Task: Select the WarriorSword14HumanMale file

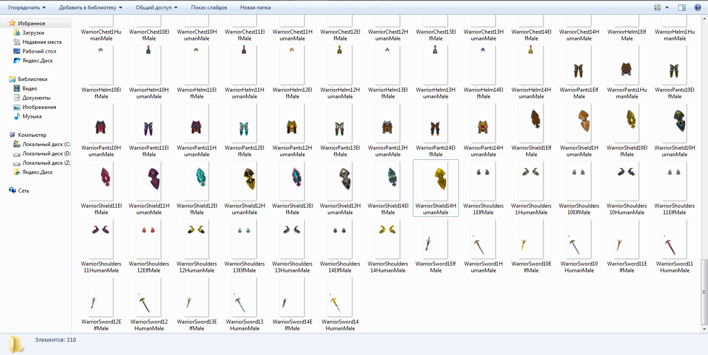Action: pyautogui.click(x=340, y=297)
